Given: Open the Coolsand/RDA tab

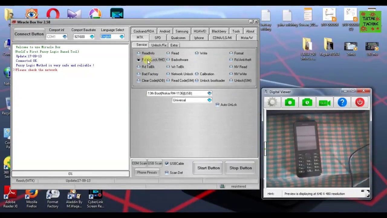Looking at the screenshot, I should [144, 31].
